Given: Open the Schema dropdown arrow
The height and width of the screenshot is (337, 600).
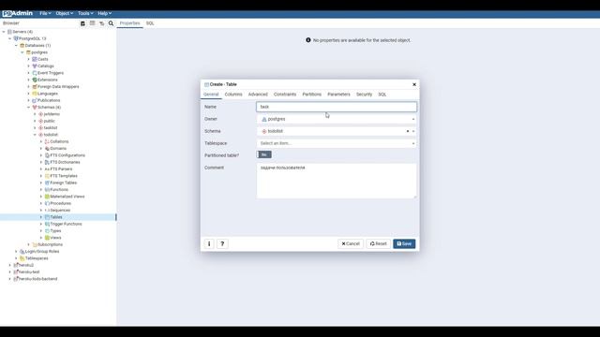Looking at the screenshot, I should tap(413, 131).
